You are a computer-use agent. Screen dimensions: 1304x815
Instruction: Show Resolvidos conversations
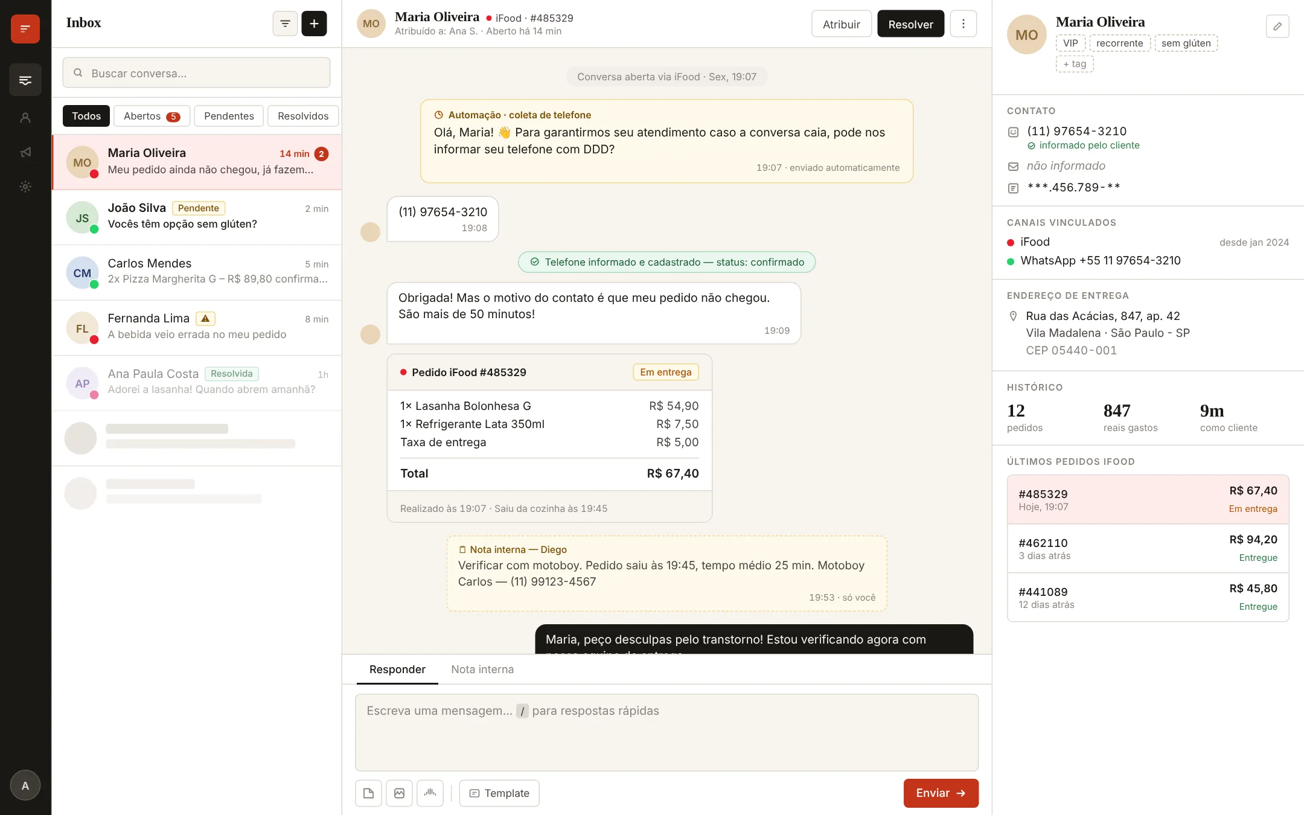[303, 116]
